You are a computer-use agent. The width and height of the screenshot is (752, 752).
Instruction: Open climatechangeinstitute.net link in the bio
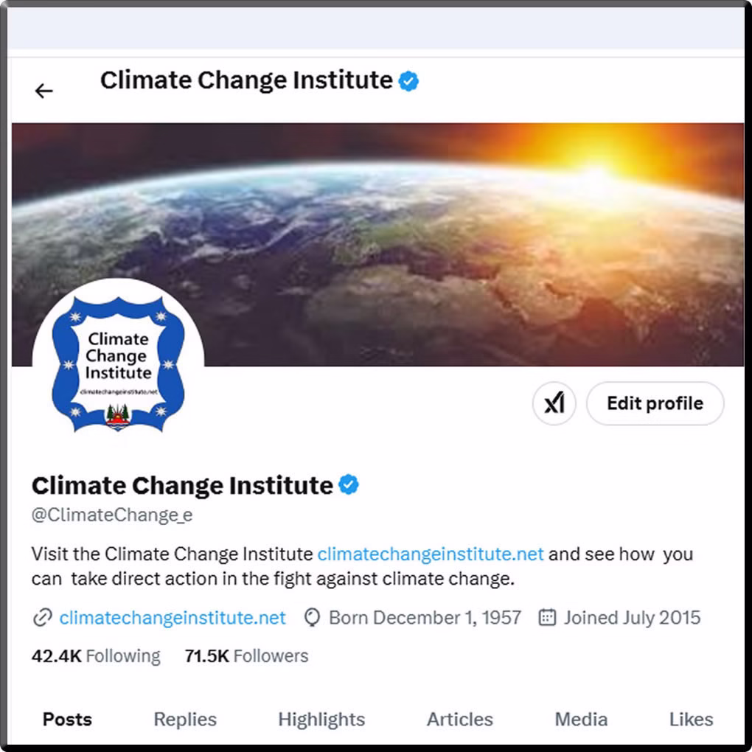(x=431, y=554)
